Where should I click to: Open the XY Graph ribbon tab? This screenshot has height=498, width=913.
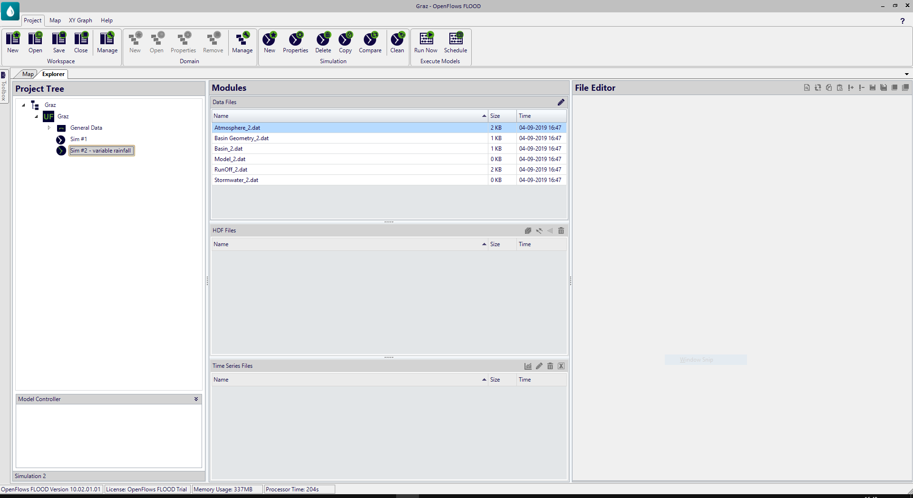(x=80, y=20)
